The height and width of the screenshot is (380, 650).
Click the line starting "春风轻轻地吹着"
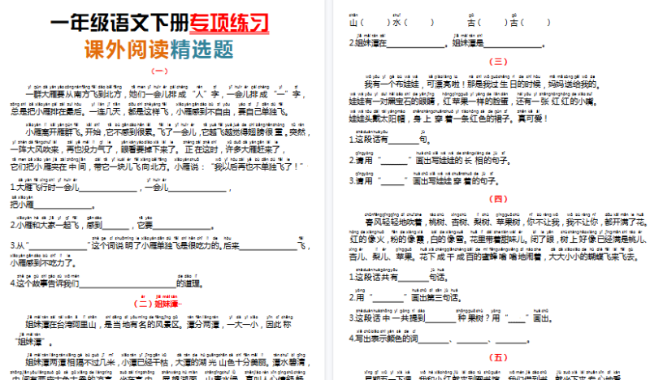tap(505, 222)
